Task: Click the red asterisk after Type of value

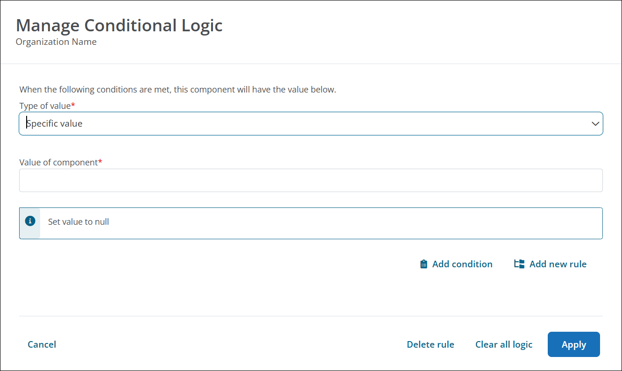Action: [73, 106]
